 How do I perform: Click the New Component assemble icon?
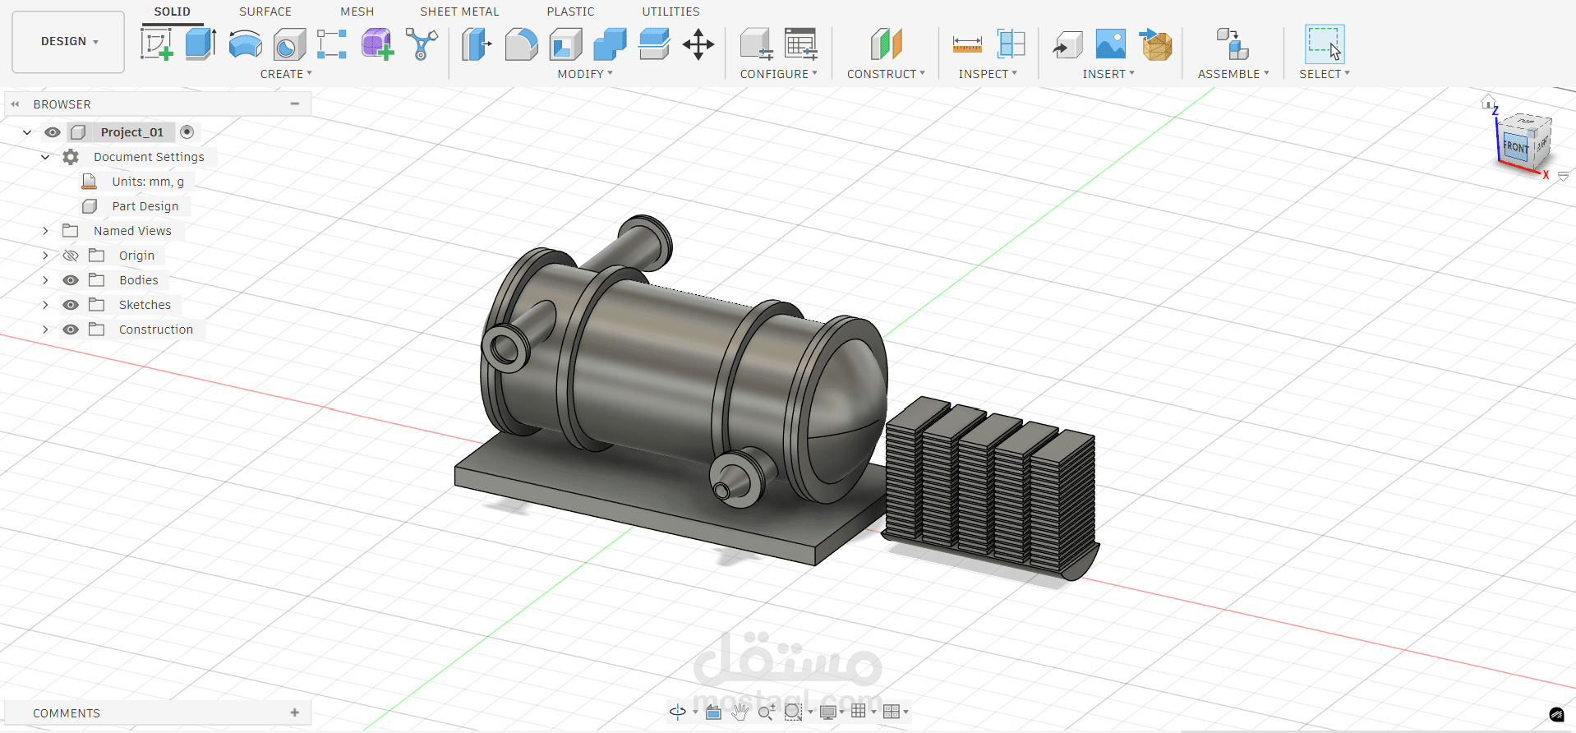click(x=1233, y=44)
